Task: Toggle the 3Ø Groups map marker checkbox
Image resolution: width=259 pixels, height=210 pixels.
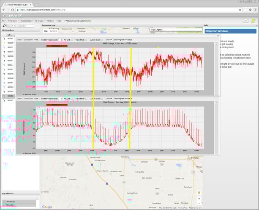Action: [x=4, y=202]
